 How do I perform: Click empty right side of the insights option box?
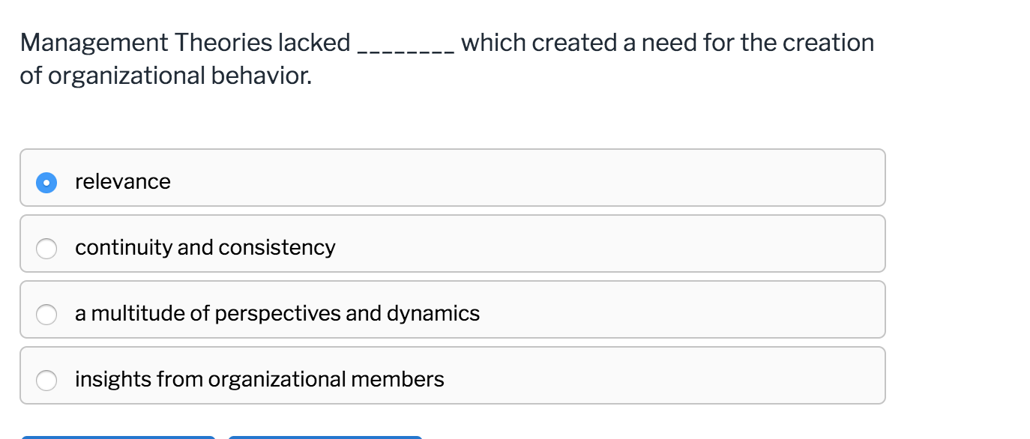pos(675,376)
